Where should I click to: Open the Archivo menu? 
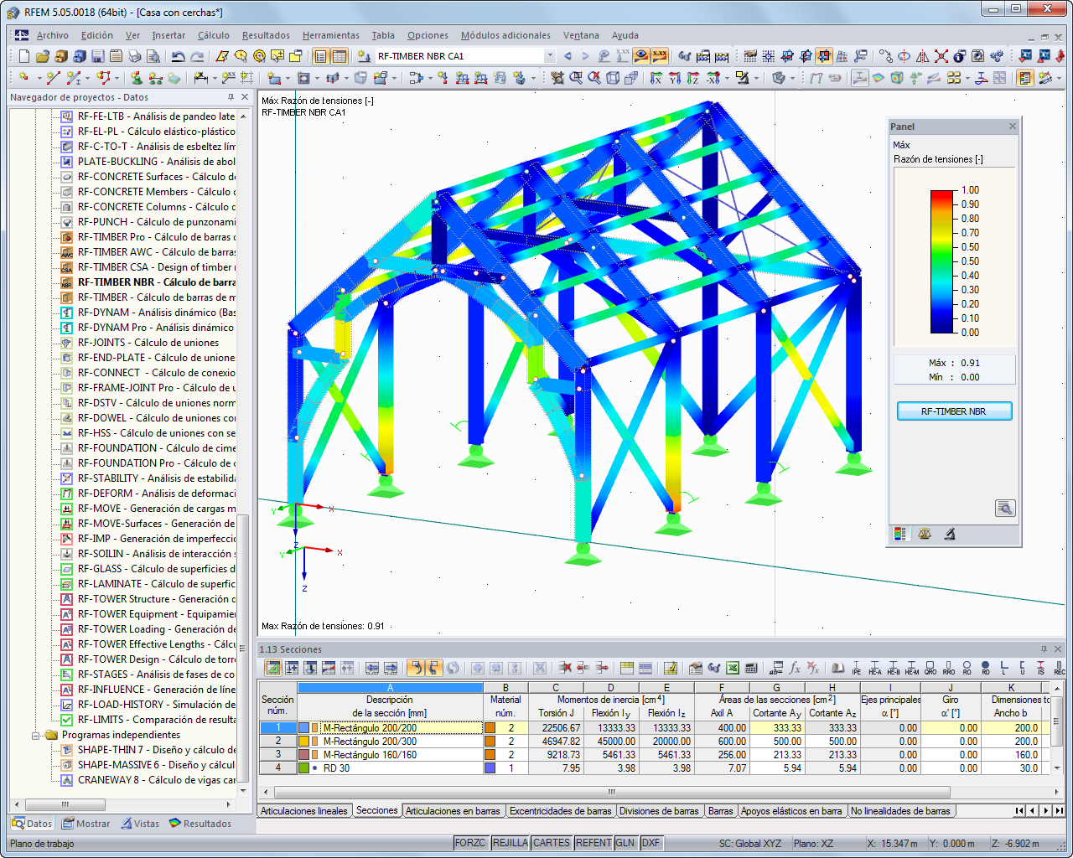[x=53, y=35]
